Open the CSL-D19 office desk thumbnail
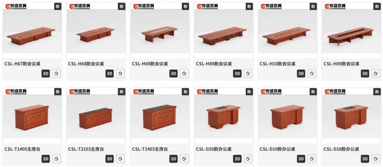 point(288,116)
